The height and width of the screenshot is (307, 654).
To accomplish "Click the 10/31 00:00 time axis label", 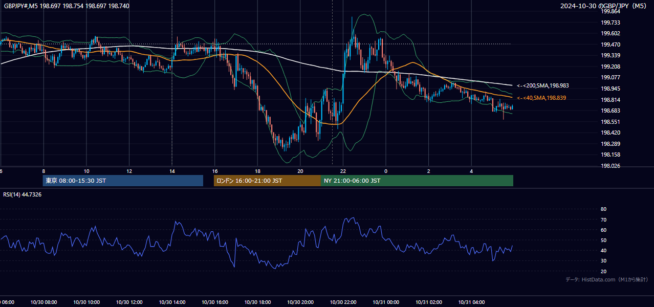I will coord(386,302).
